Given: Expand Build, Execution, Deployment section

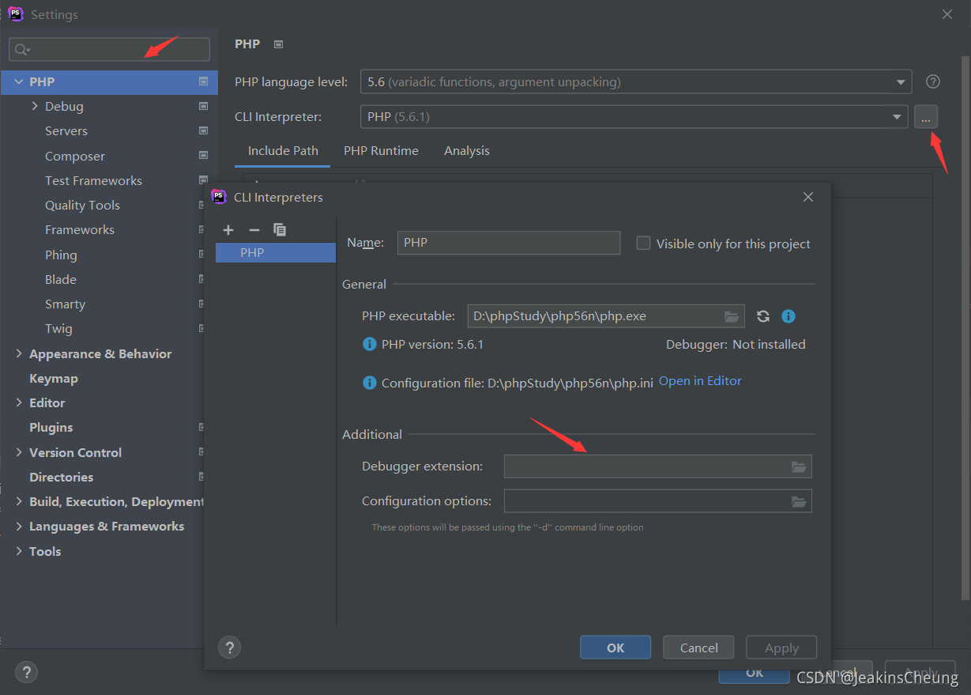Looking at the screenshot, I should pyautogui.click(x=18, y=501).
